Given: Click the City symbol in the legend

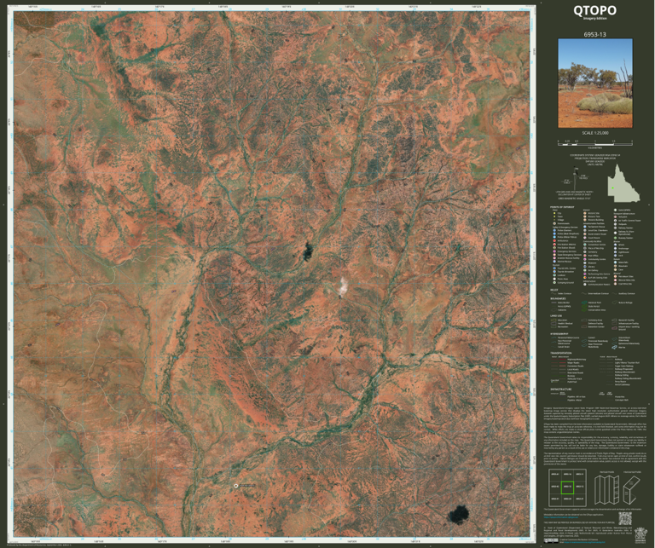Looking at the screenshot, I should [554, 213].
